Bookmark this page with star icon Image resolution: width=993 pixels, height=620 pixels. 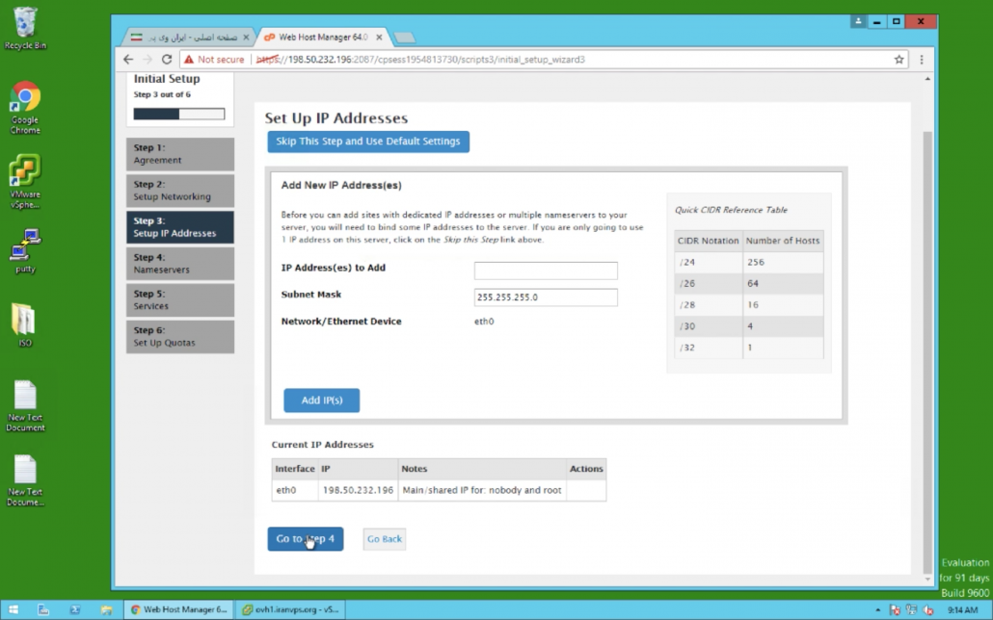click(x=899, y=60)
